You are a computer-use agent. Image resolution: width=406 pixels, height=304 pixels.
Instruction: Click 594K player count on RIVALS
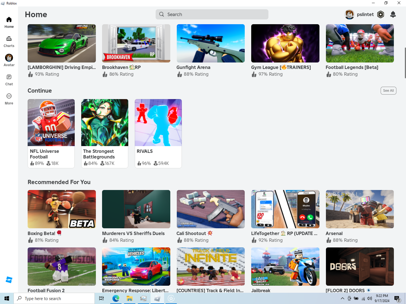164,163
